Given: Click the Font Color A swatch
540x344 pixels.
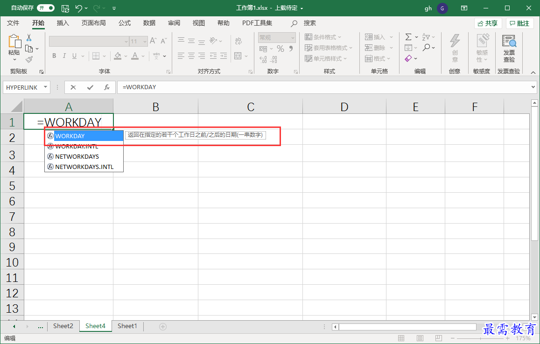Looking at the screenshot, I should click(x=135, y=56).
